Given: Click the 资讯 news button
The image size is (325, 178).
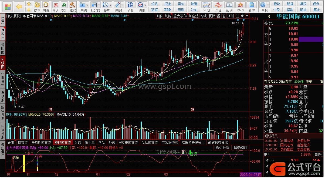Looking at the screenshot, I should [x=155, y=4].
